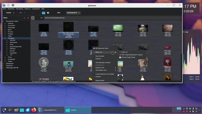Click the file manager icon in title bar
The image size is (202, 114).
click(4, 5)
